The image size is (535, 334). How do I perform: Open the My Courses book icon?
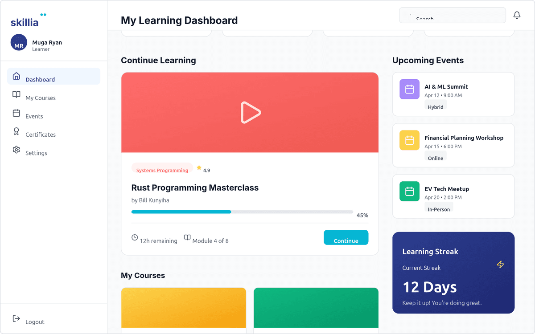tap(16, 94)
